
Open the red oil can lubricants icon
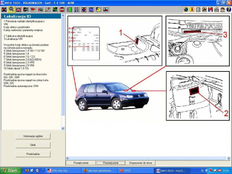(x=33, y=10)
